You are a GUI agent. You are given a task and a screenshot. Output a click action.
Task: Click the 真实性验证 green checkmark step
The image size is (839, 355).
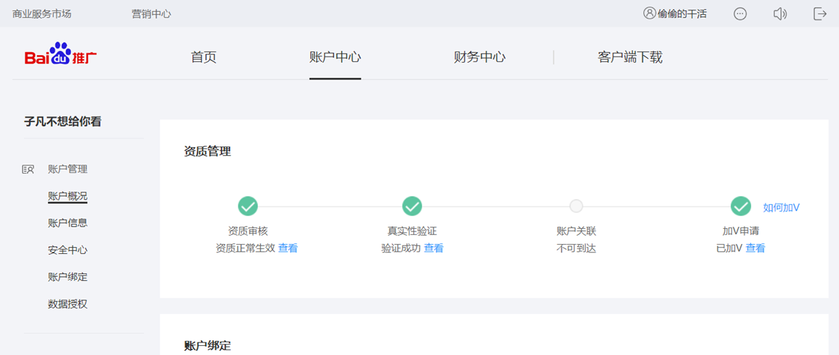click(x=413, y=206)
